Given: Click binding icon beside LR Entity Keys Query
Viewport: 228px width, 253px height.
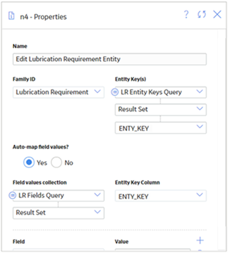Looking at the screenshot, I should click(115, 92).
